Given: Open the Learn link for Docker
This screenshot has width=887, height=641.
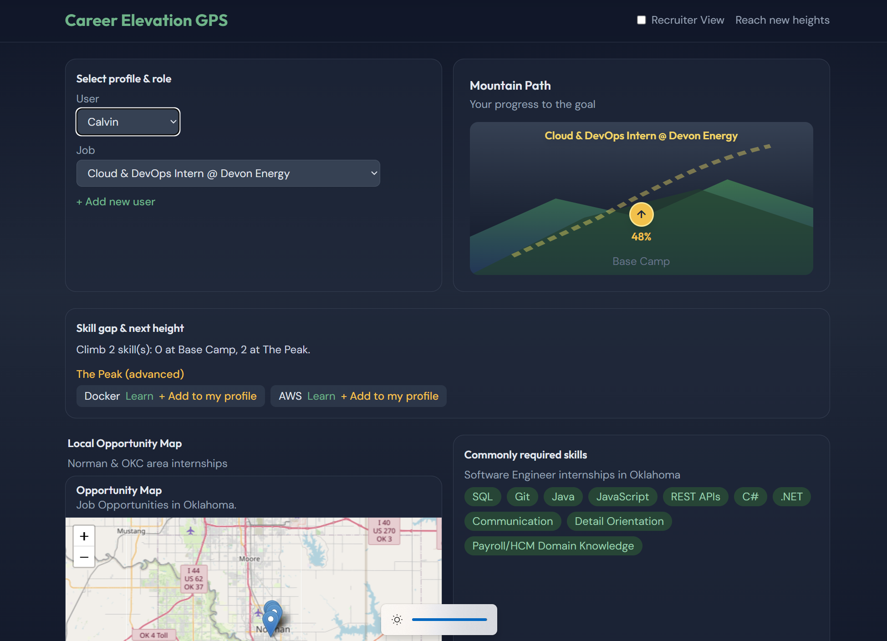Looking at the screenshot, I should coord(139,396).
